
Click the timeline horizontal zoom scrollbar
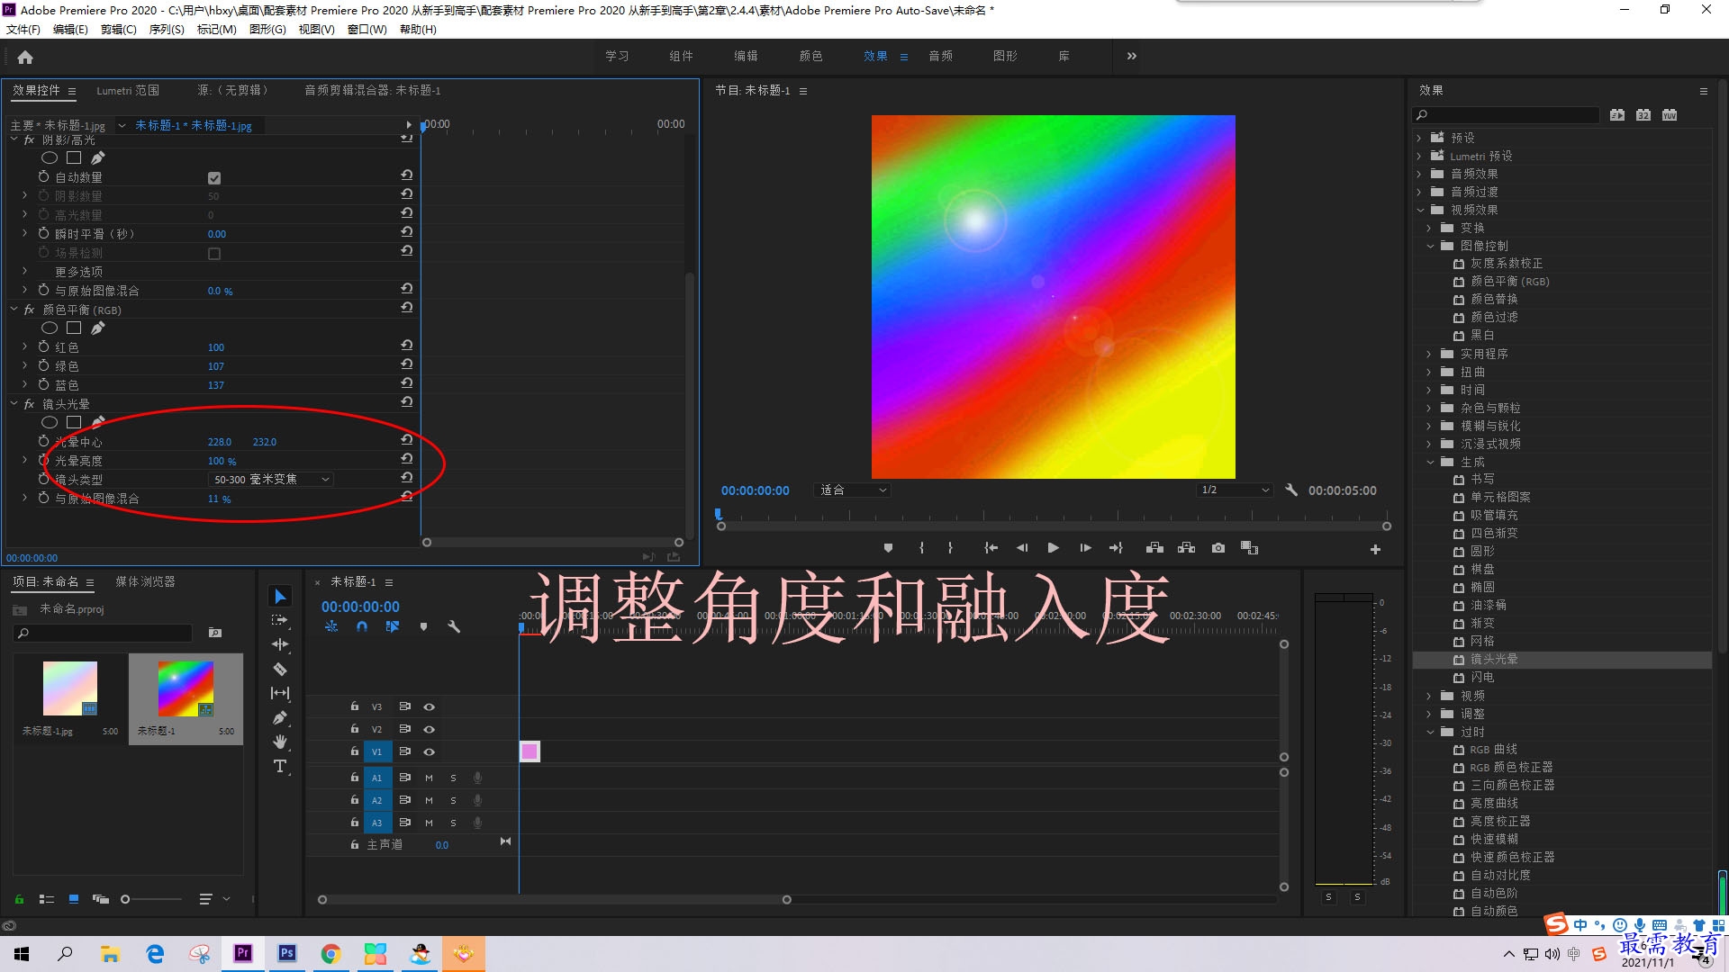pyautogui.click(x=554, y=899)
